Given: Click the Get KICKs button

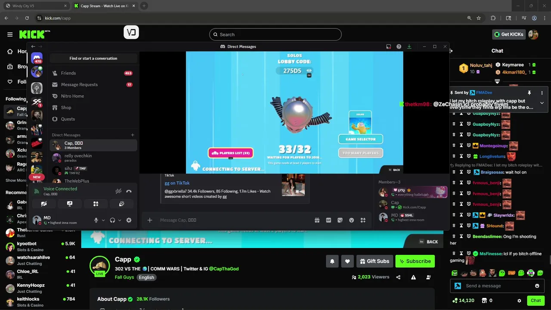Looking at the screenshot, I should coord(509,34).
